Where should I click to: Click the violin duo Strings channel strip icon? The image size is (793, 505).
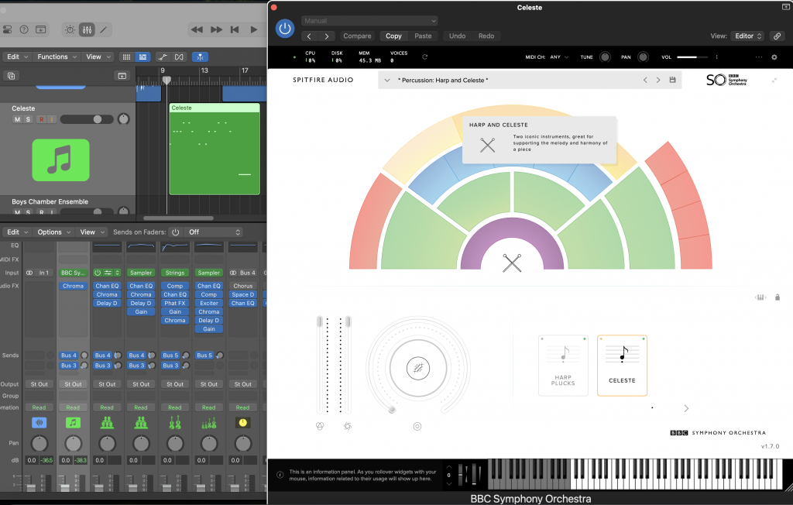pos(175,423)
